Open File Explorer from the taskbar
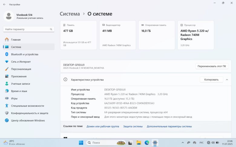The image size is (236, 147). coord(139,143)
